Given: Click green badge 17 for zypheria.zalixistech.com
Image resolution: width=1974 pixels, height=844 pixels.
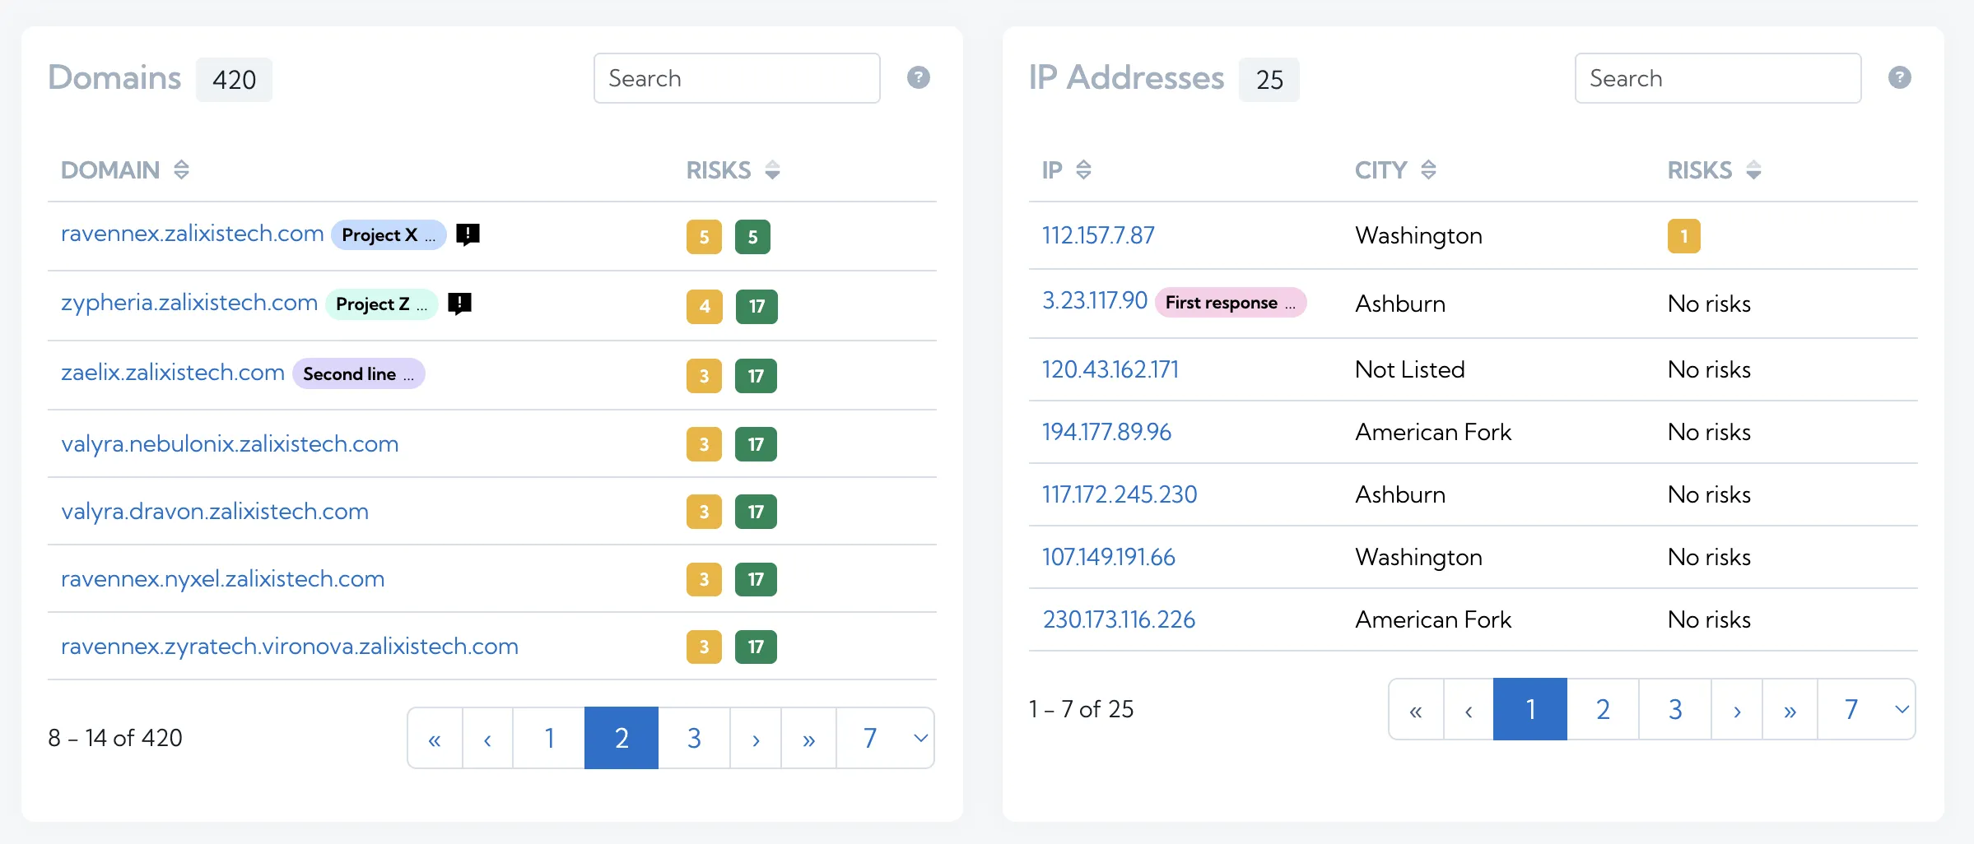Looking at the screenshot, I should (756, 306).
